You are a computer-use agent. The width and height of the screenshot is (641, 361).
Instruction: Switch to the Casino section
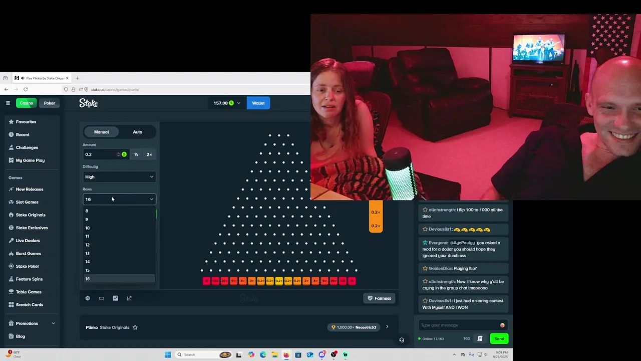click(x=27, y=103)
